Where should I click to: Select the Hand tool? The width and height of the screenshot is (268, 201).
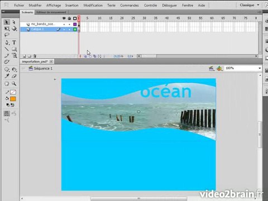click(7, 84)
